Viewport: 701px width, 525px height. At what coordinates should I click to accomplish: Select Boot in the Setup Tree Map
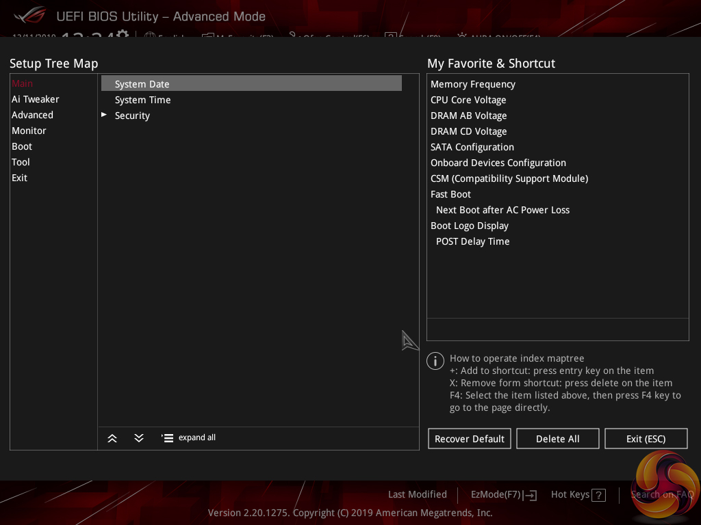[x=22, y=146]
